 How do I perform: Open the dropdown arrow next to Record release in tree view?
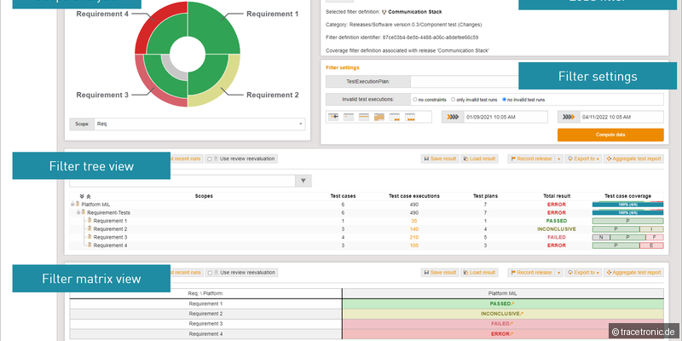pyautogui.click(x=558, y=159)
